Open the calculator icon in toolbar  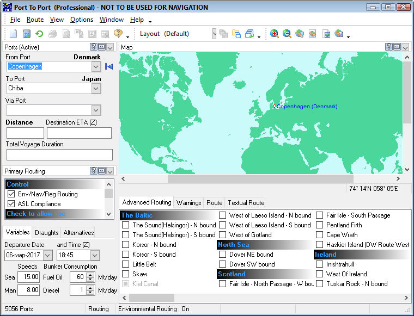point(27,34)
